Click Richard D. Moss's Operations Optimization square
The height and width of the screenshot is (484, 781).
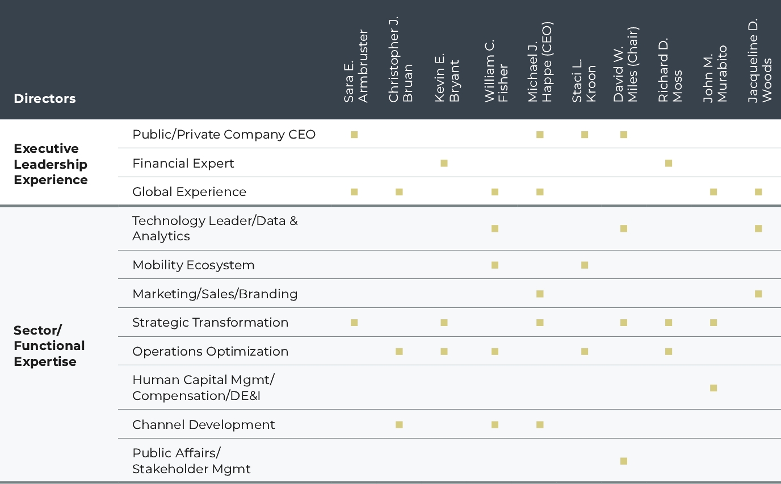669,352
